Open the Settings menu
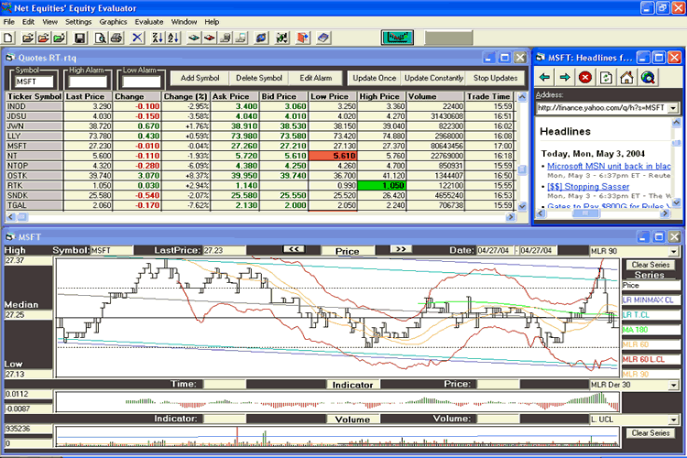 79,21
